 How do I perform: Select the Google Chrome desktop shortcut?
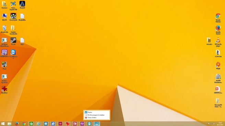[218, 18]
